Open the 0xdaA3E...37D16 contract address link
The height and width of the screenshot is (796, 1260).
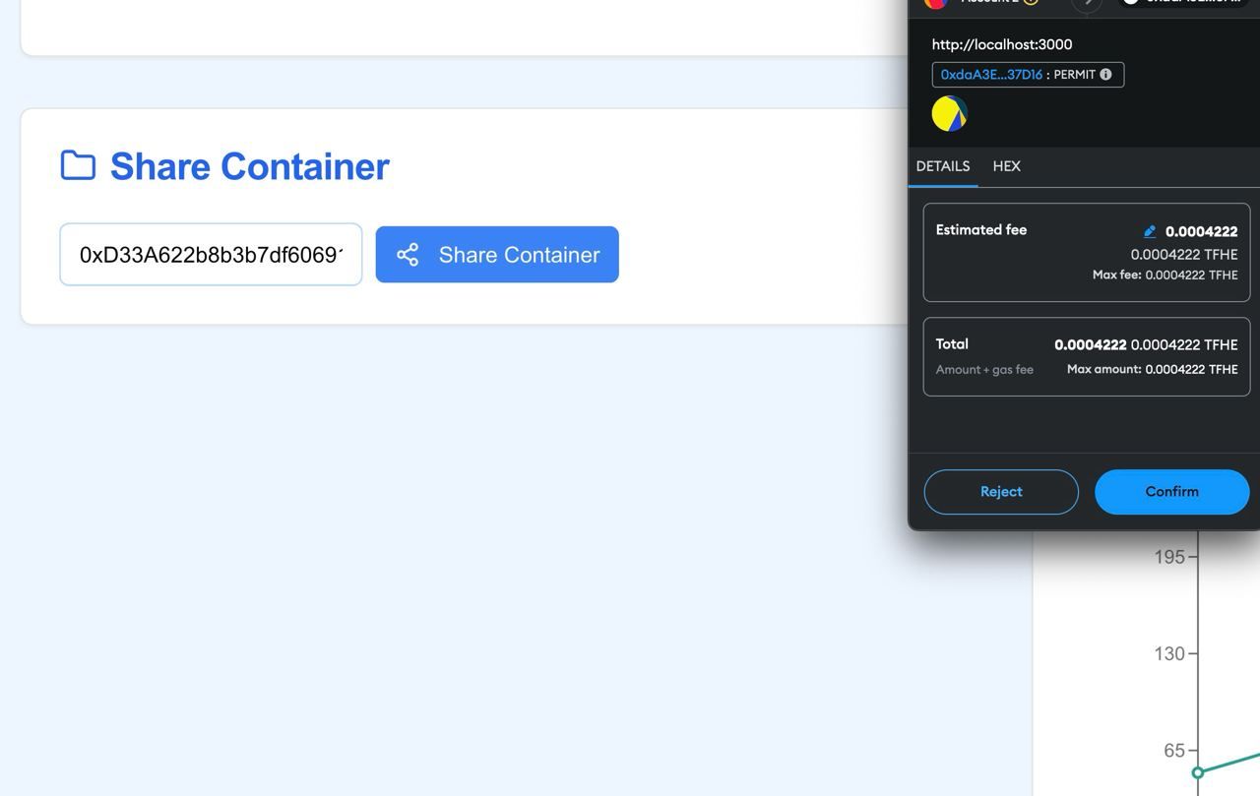(991, 75)
